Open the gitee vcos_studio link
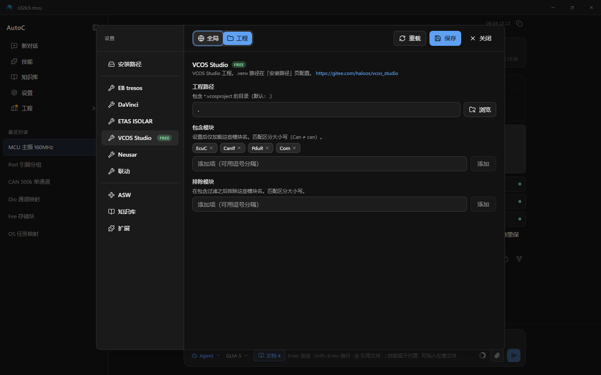Screen dimensions: 601x375 tap(357, 73)
